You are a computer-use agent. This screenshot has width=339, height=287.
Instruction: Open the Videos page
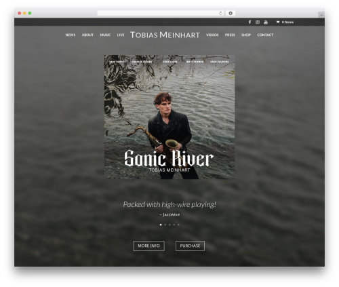point(212,35)
